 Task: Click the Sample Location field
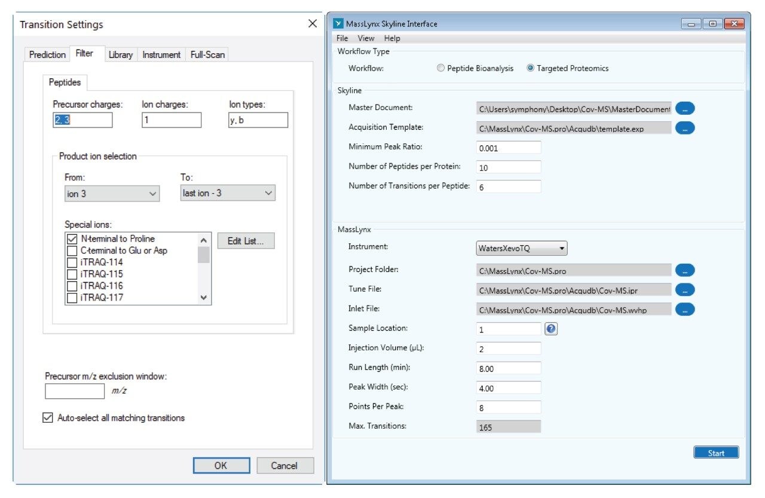tap(509, 329)
